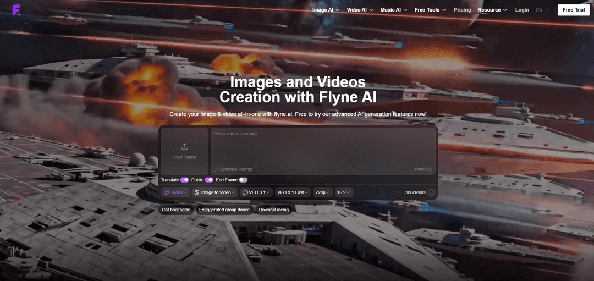Expand the EN language selector

coord(542,10)
